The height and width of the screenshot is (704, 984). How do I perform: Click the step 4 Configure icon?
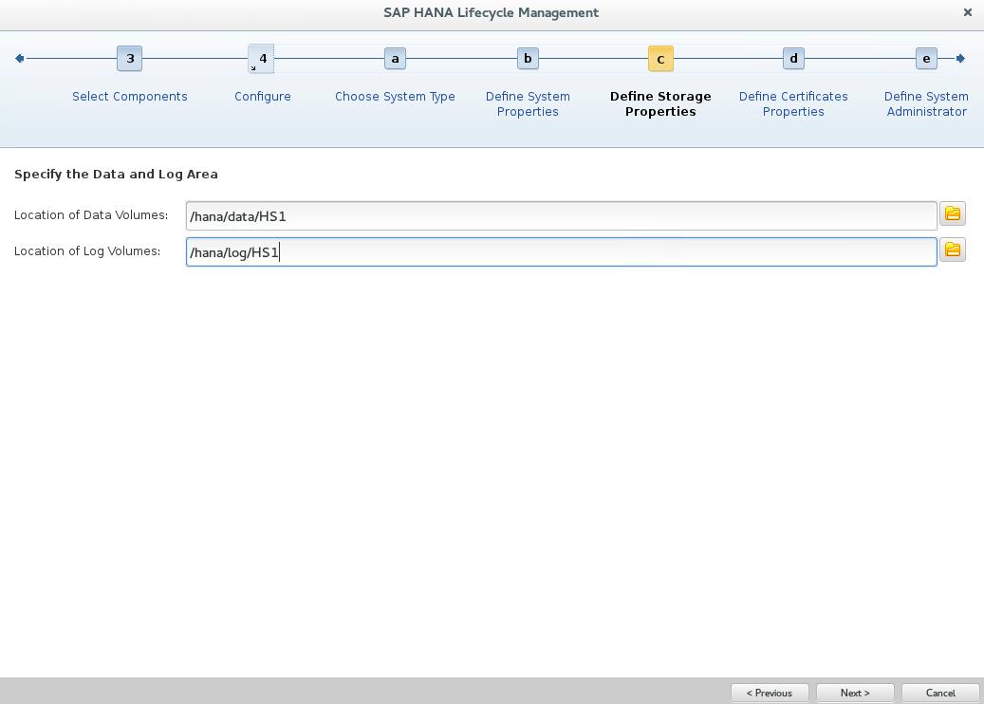click(262, 58)
